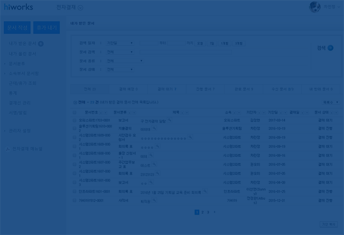Screen dimensions: 344x235
Task: Click the 문서 작성 button
Action: click(17, 28)
